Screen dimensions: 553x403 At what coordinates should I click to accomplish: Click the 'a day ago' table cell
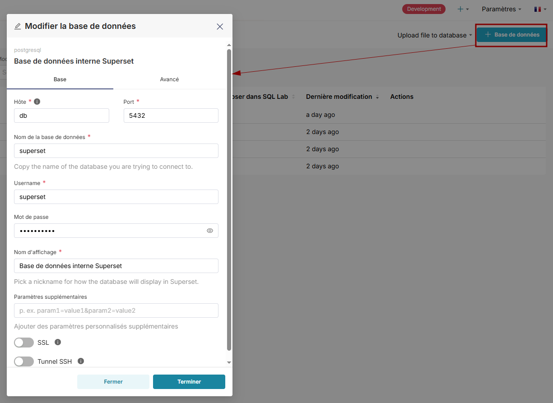coord(321,115)
